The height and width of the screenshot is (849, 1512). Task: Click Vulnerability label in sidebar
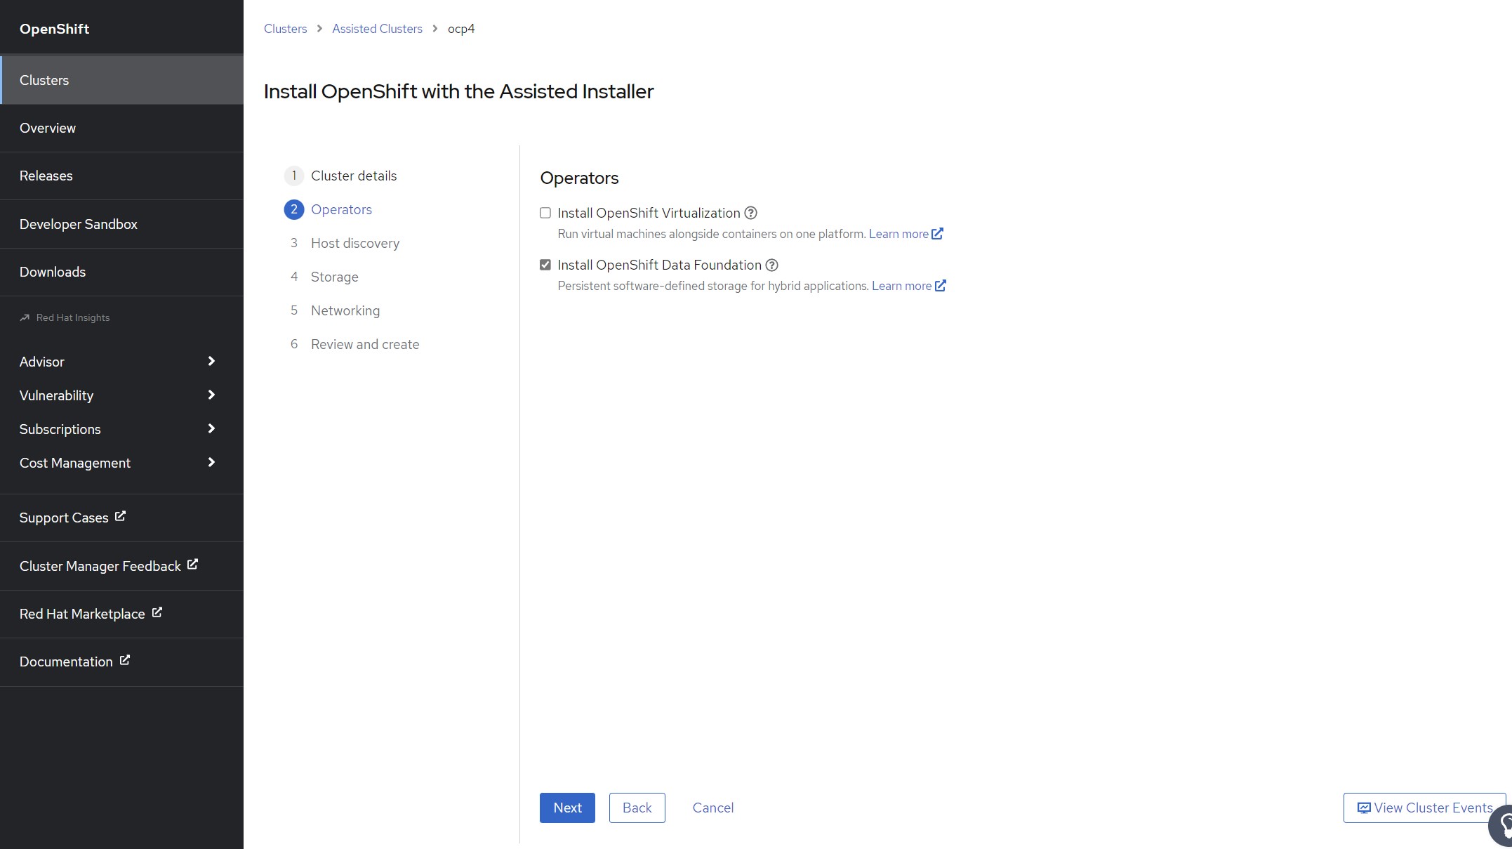(x=56, y=395)
